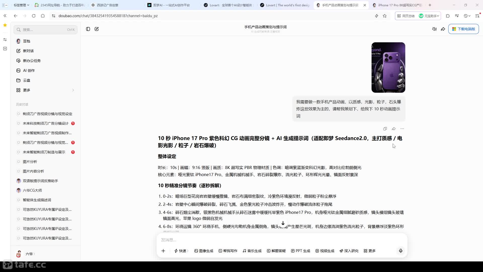Open the browser main menu icon

click(477, 16)
